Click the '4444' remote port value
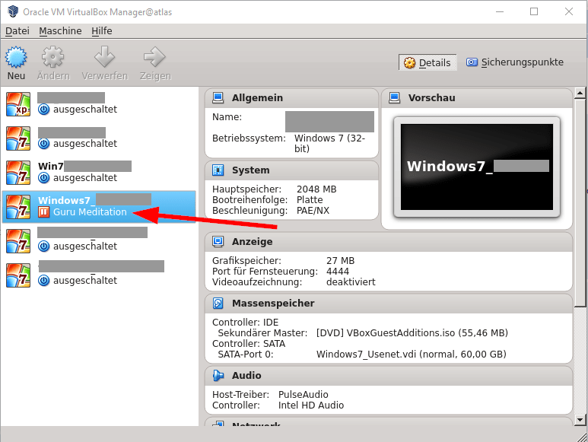 pos(338,272)
